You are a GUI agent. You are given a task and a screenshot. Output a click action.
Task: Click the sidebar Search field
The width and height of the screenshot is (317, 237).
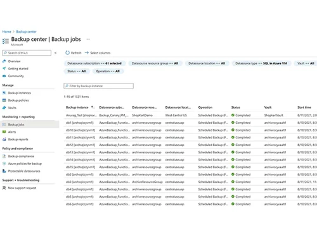(x=27, y=52)
